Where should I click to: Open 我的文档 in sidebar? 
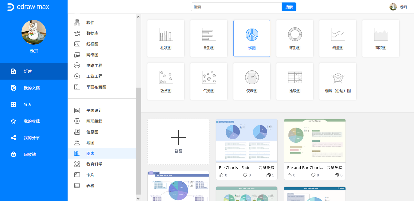tap(34, 88)
